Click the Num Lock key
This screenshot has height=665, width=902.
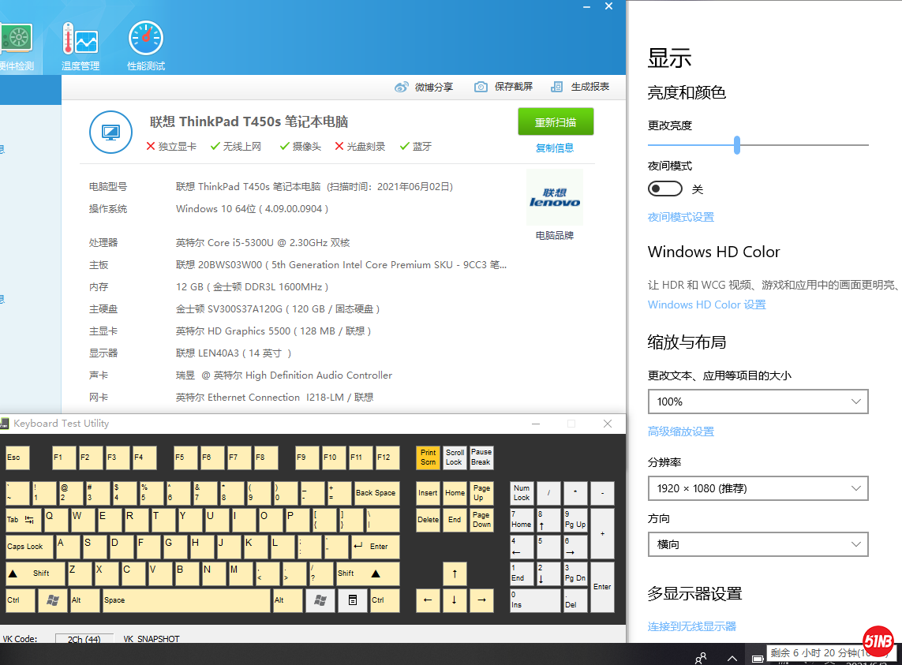point(522,493)
